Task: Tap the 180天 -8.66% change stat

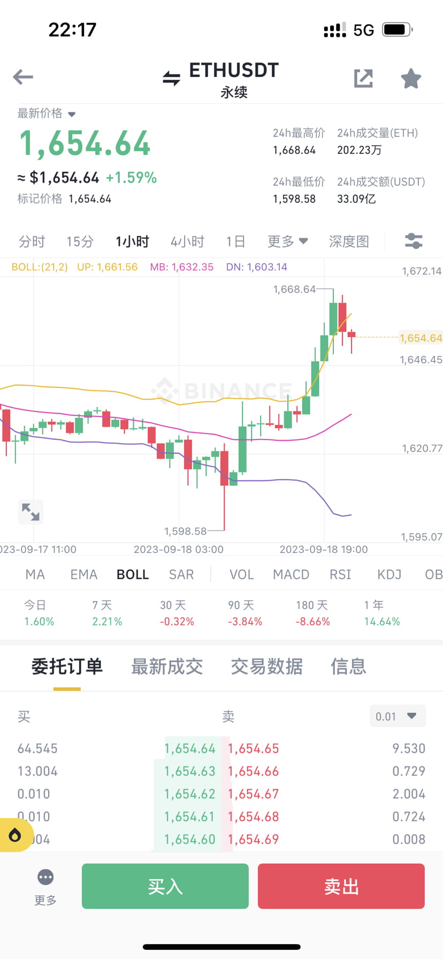Action: [312, 613]
